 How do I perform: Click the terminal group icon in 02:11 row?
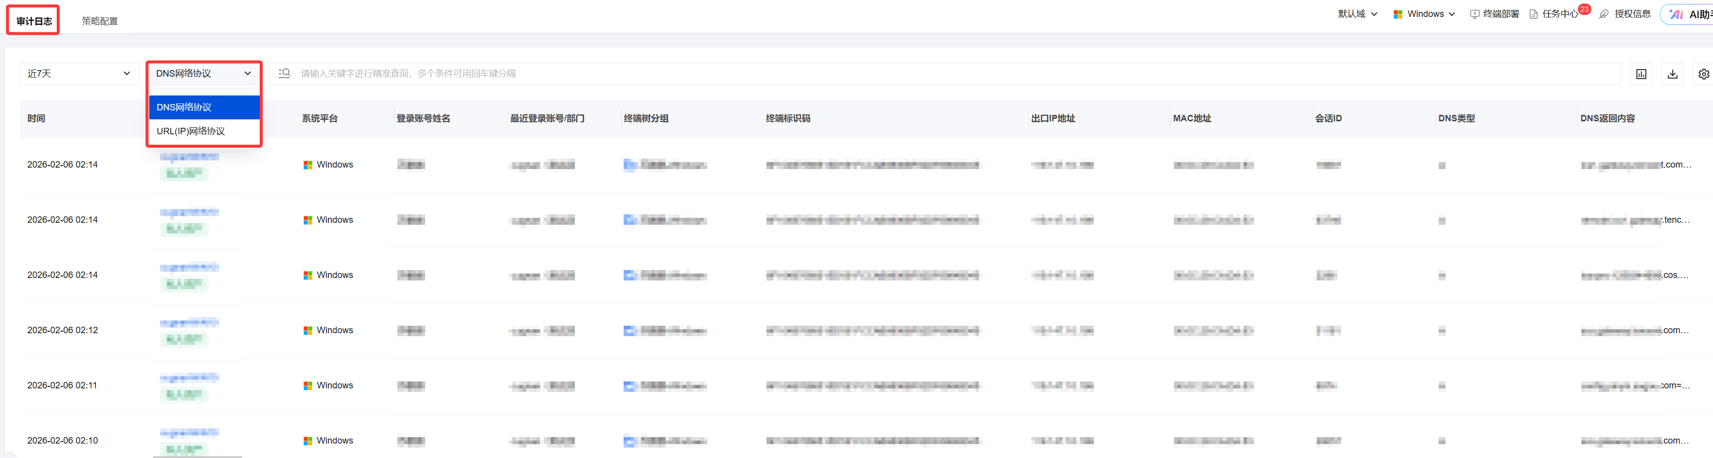pos(630,385)
